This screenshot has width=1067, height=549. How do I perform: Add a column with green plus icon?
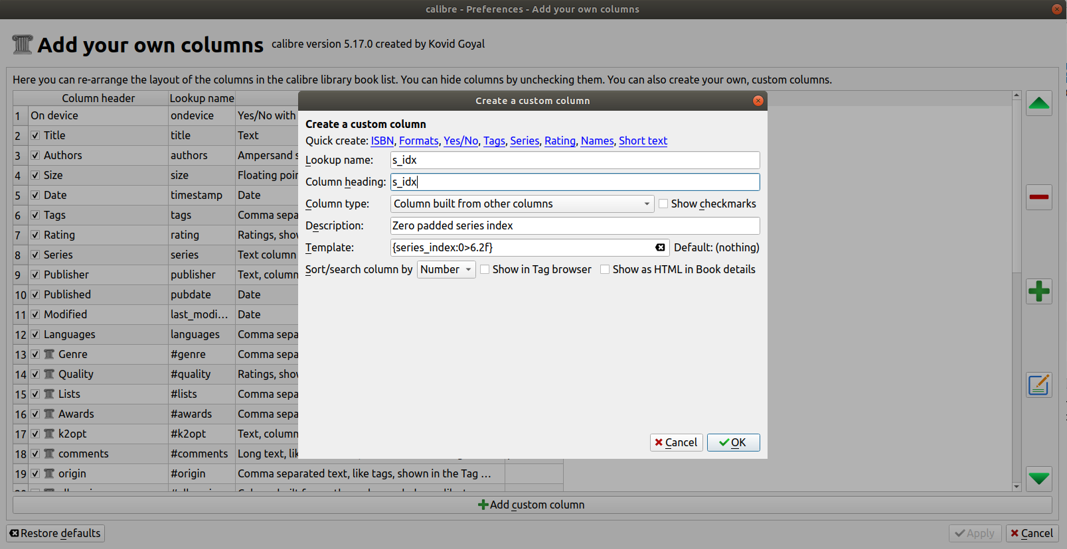coord(1038,291)
